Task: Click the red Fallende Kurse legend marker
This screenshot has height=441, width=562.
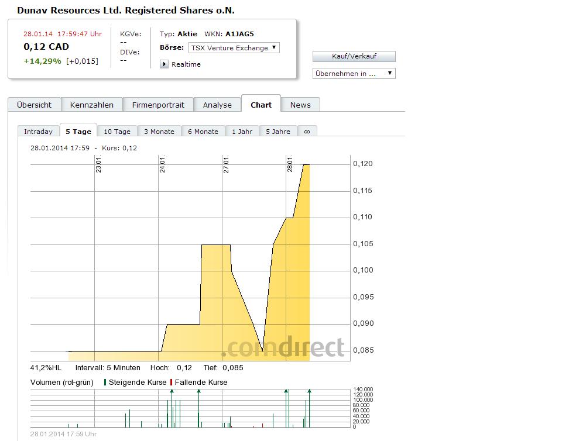Action: coord(171,382)
